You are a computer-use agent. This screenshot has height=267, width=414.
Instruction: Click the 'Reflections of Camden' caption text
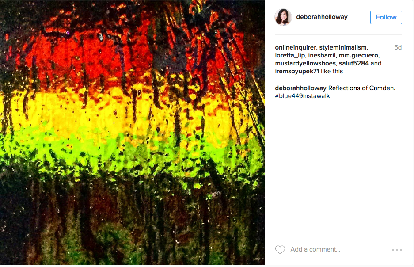(x=361, y=88)
